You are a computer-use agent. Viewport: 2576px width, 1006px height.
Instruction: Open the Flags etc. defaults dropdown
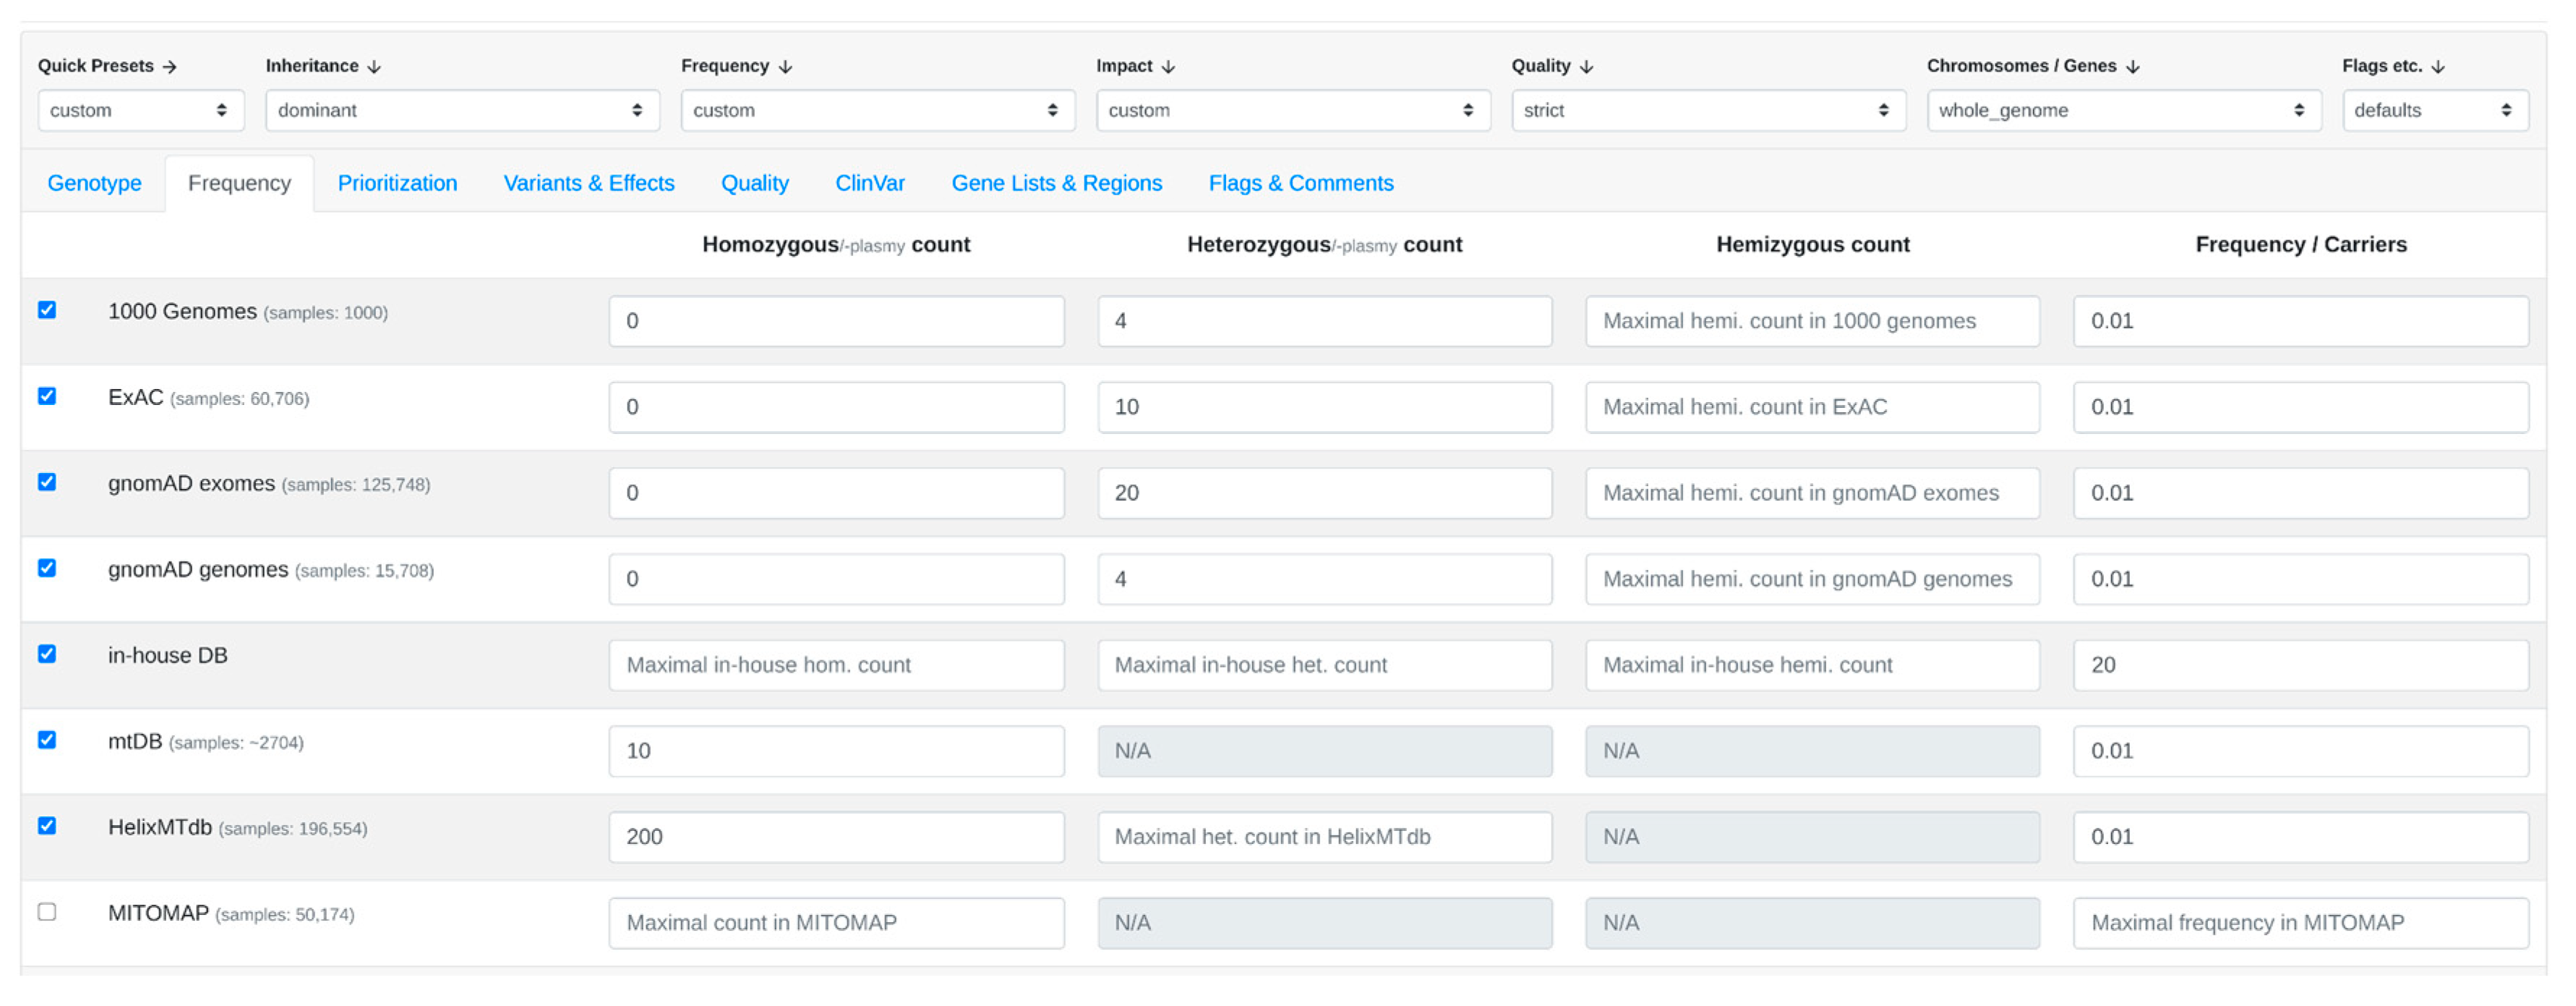click(2434, 110)
